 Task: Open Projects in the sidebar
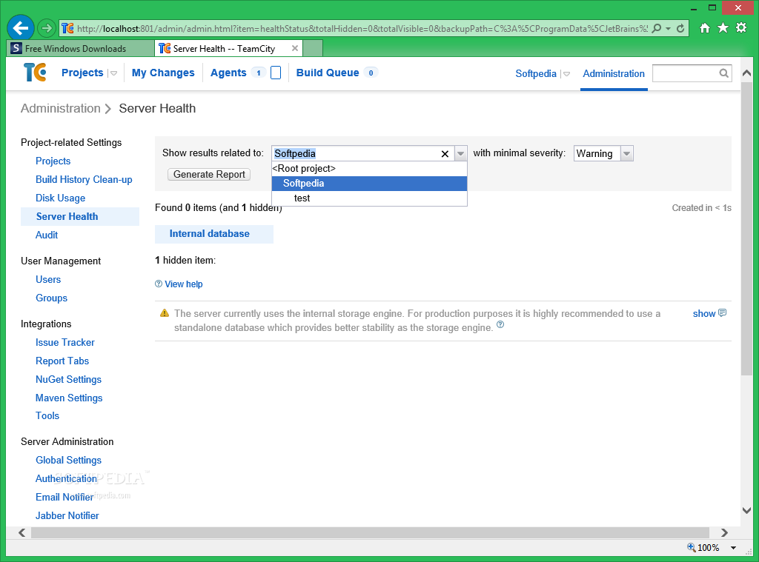53,161
